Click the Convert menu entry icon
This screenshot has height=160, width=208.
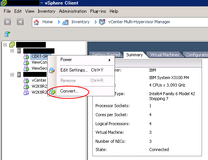point(52,91)
